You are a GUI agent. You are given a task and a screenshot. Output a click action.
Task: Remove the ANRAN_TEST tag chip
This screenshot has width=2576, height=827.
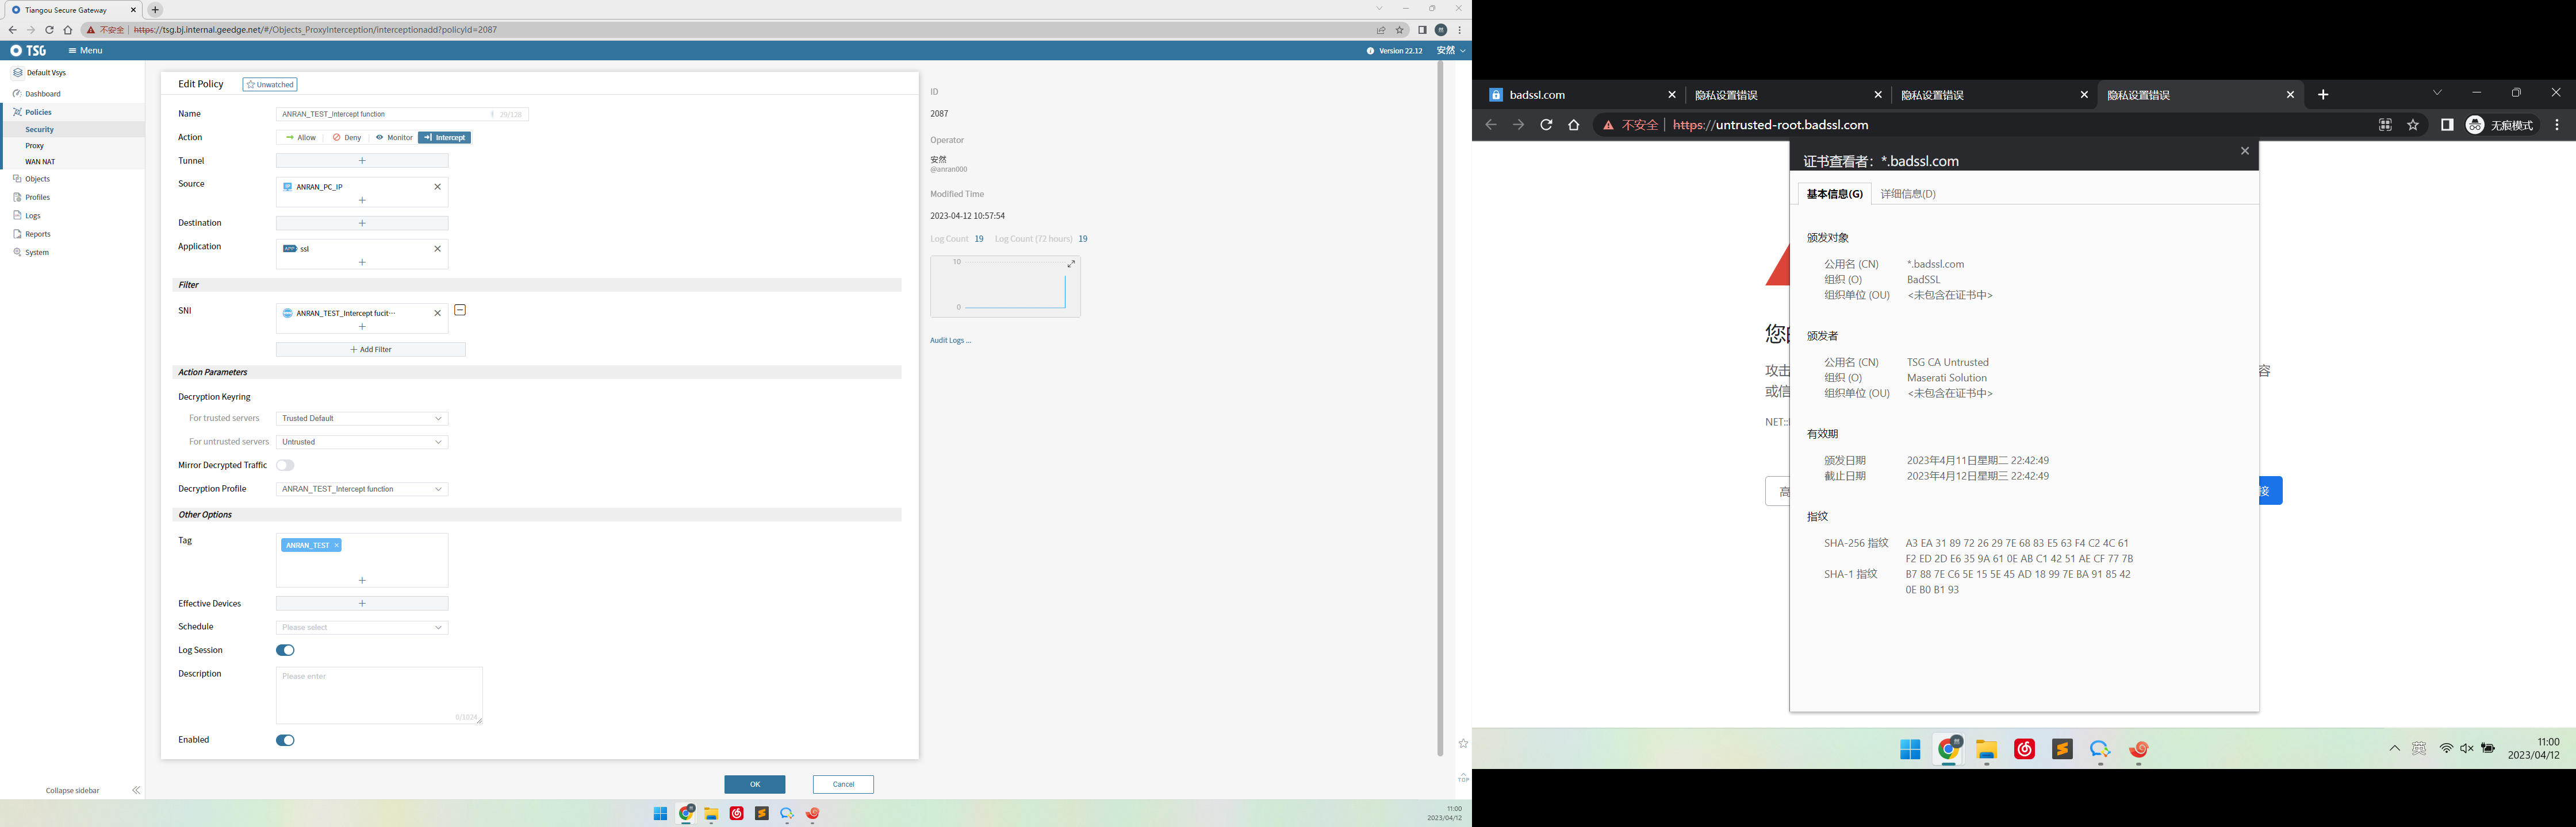pos(337,546)
